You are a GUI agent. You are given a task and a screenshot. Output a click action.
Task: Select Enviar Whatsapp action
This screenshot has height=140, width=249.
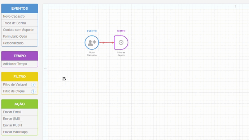coord(19,132)
